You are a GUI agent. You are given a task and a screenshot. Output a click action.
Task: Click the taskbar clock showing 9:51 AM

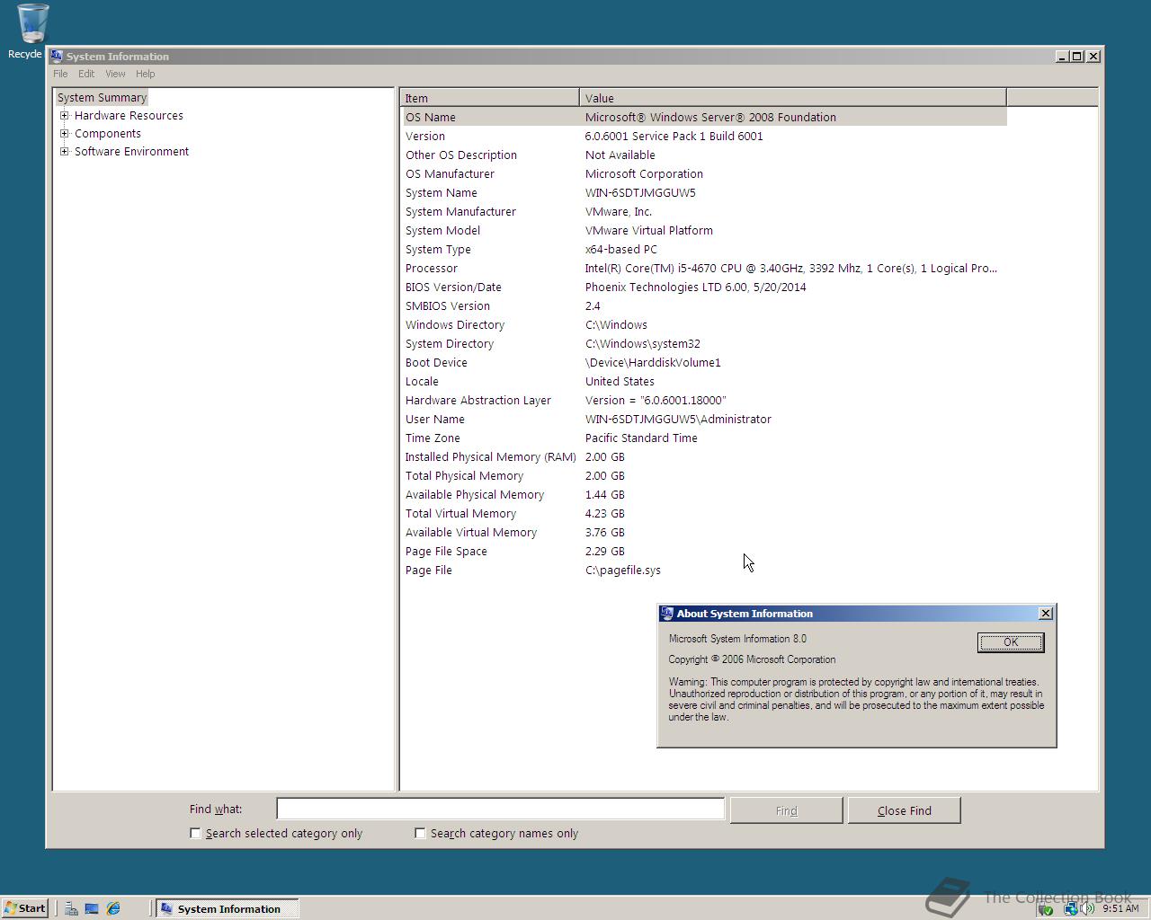(x=1120, y=908)
